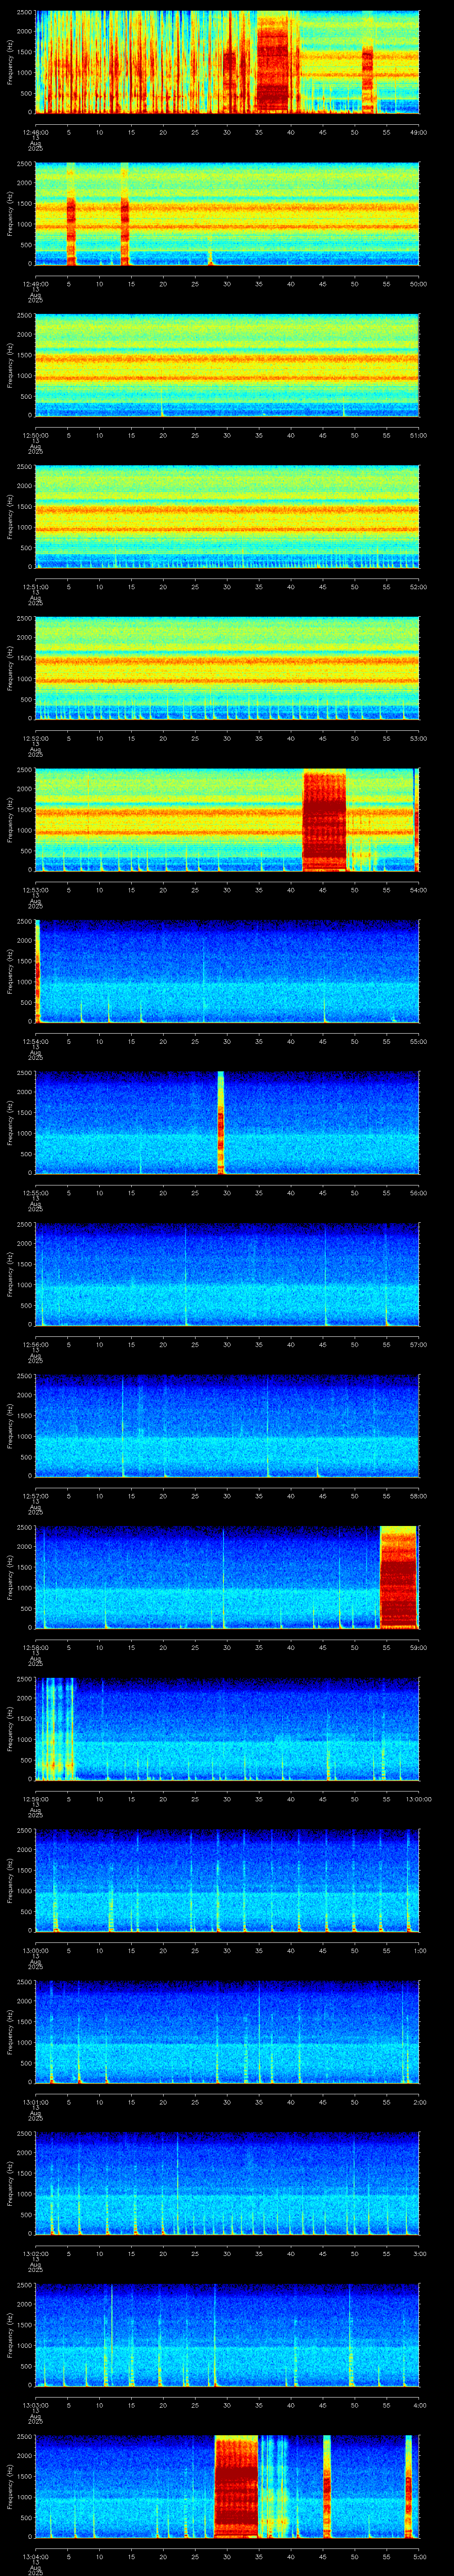Select the 12:49:00 time axis label
454x2576 pixels.
(36, 284)
